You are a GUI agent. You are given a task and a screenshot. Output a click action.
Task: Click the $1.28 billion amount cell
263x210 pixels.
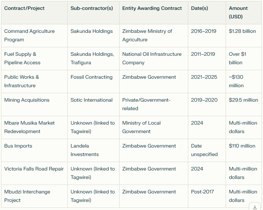242,31
